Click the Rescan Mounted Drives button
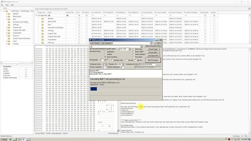Viewport: 251px width, 141px height. 153,46
